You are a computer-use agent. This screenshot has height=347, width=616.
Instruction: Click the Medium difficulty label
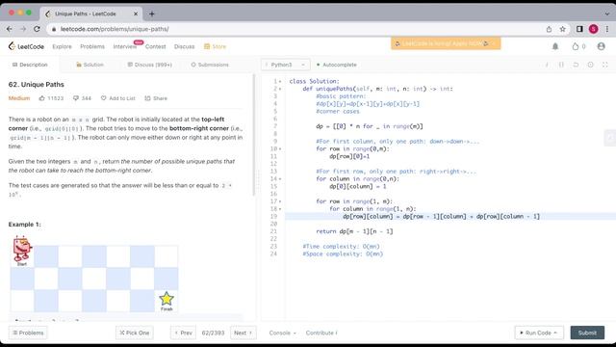tap(19, 98)
